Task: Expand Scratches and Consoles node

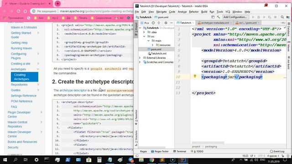Action: pos(140,62)
